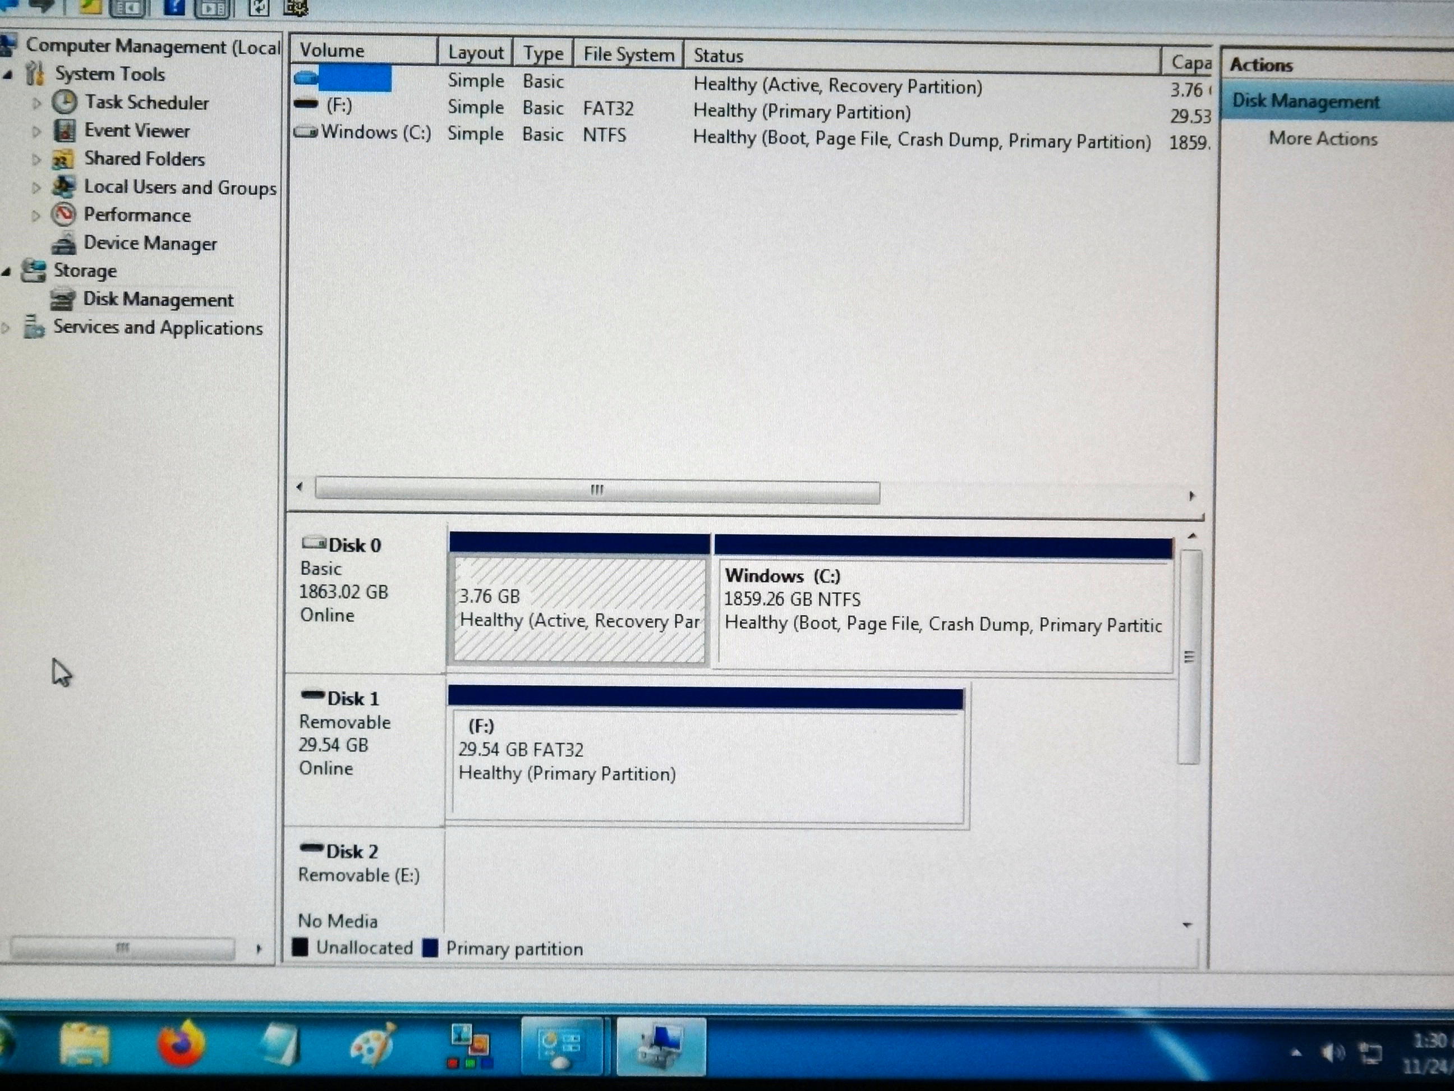Expand the Performance node

[x=36, y=216]
